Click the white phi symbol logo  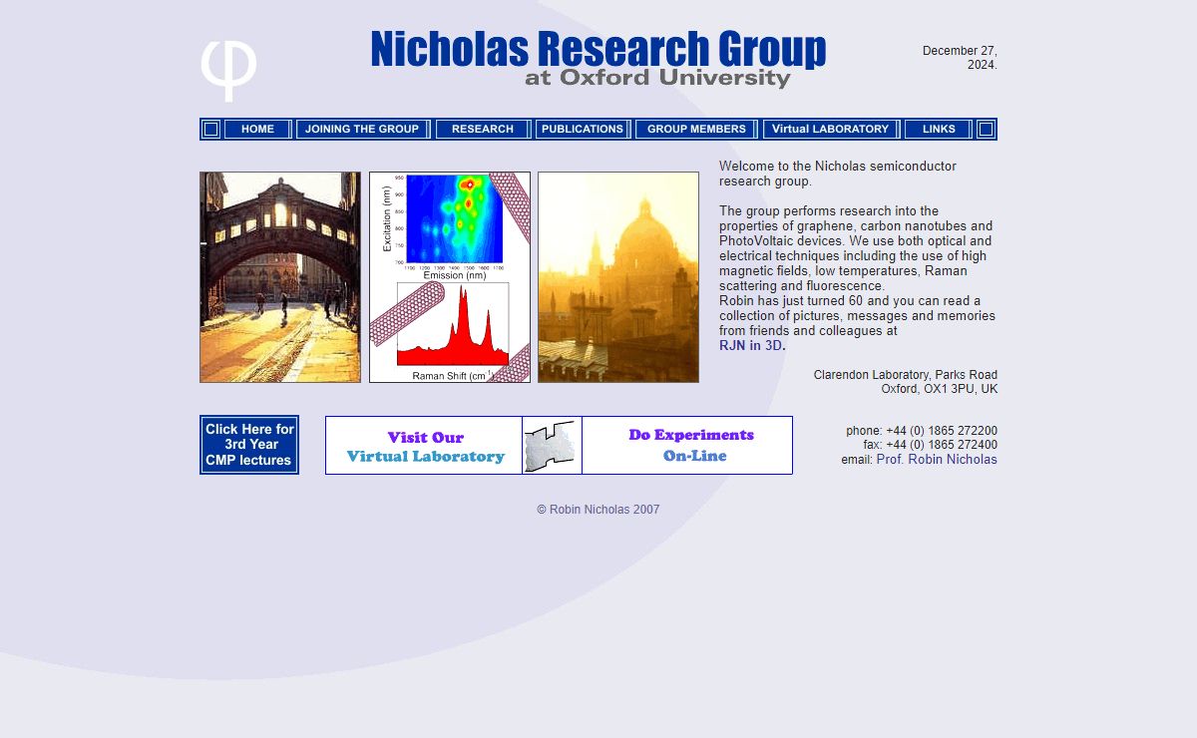point(228,72)
